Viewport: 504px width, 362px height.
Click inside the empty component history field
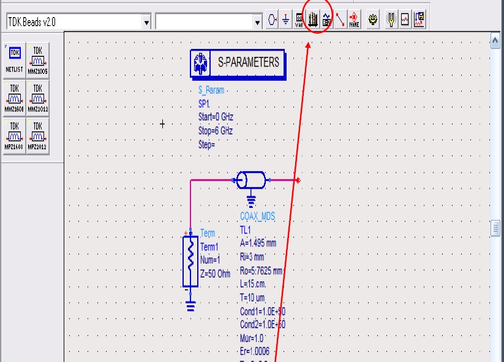(x=205, y=22)
